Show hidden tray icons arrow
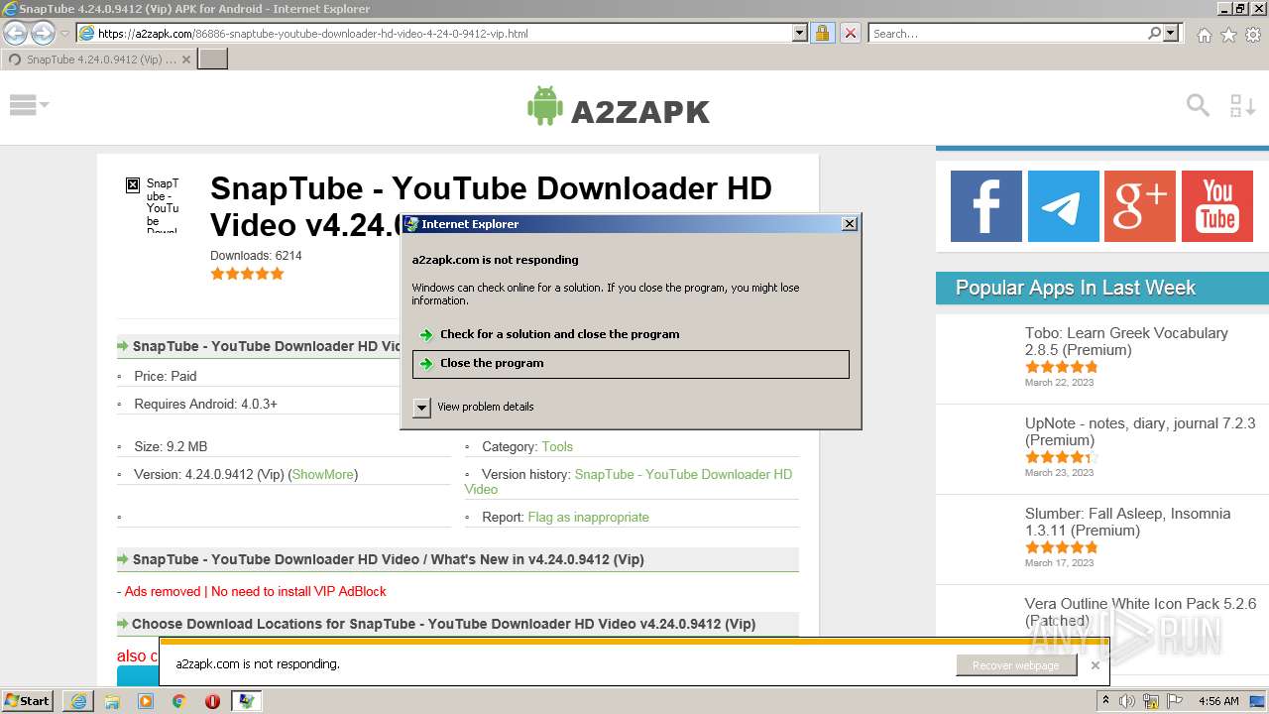The height and width of the screenshot is (714, 1269). pyautogui.click(x=1106, y=701)
